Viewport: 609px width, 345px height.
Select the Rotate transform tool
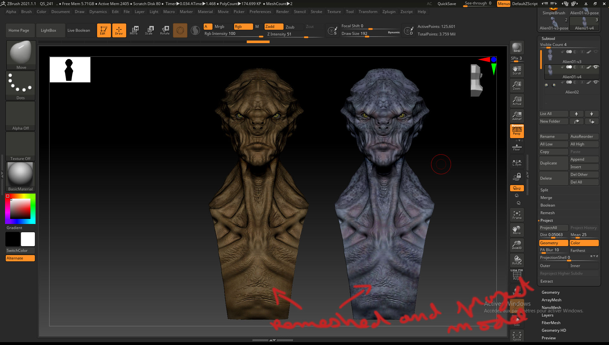click(x=165, y=30)
